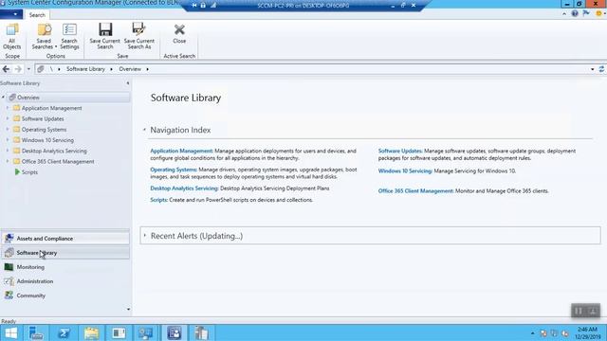Expand the Recent Alerts section
The width and height of the screenshot is (607, 341).
tap(145, 236)
